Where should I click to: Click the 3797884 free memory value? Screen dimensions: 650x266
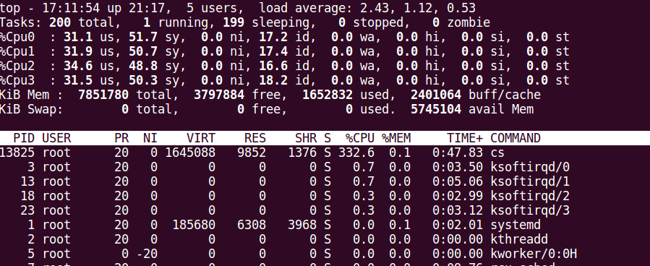click(219, 95)
